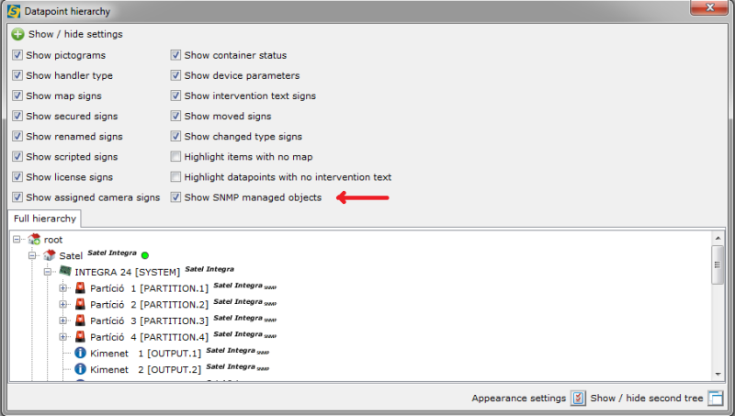Select Kimenet 2 [OUTPUT.2] tree item
The width and height of the screenshot is (735, 416).
(145, 368)
